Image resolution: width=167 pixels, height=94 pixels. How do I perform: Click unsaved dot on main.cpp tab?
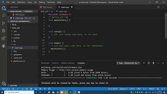pyautogui.click(x=72, y=7)
